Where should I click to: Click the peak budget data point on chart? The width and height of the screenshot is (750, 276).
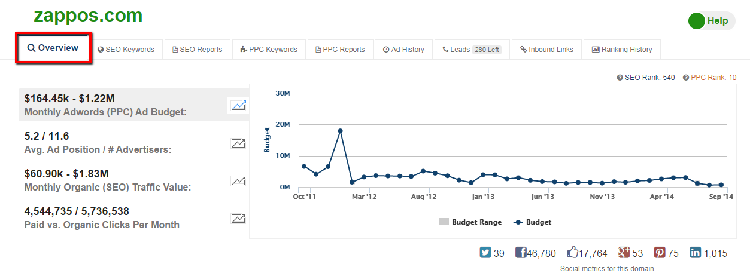tap(340, 131)
